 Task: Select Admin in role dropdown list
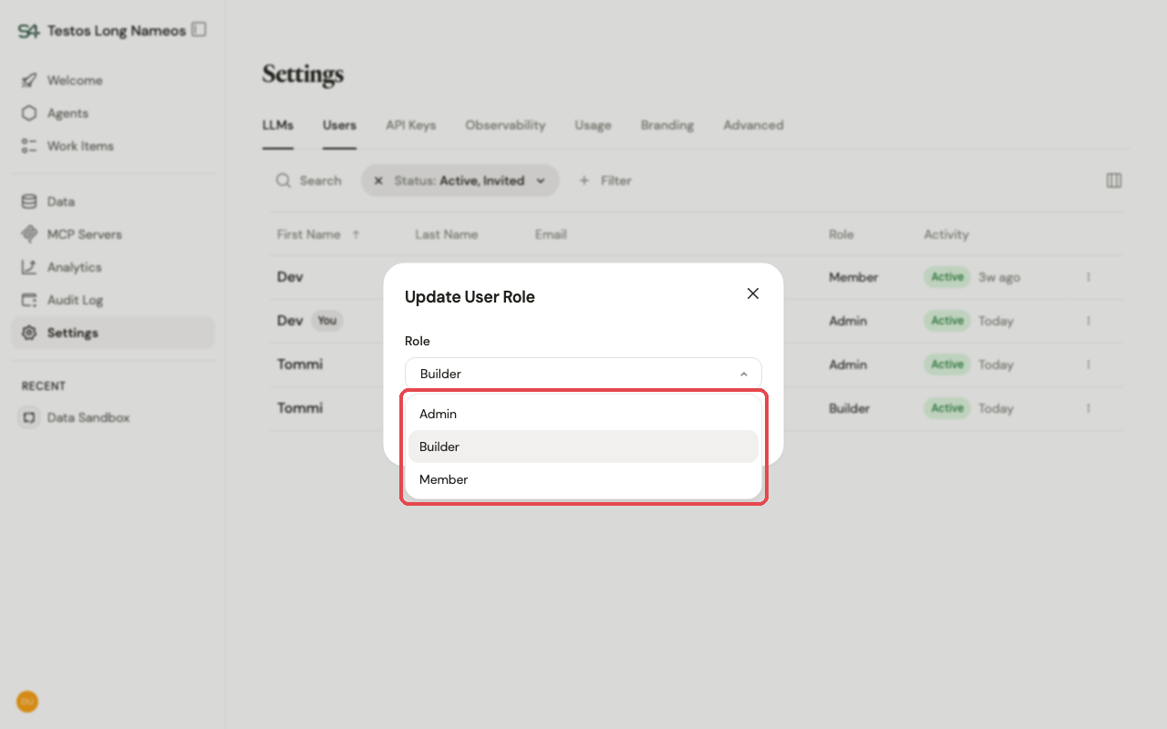[x=583, y=414]
